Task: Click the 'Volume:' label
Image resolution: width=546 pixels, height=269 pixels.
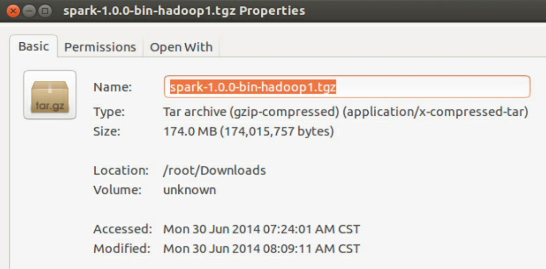Action: pyautogui.click(x=117, y=190)
